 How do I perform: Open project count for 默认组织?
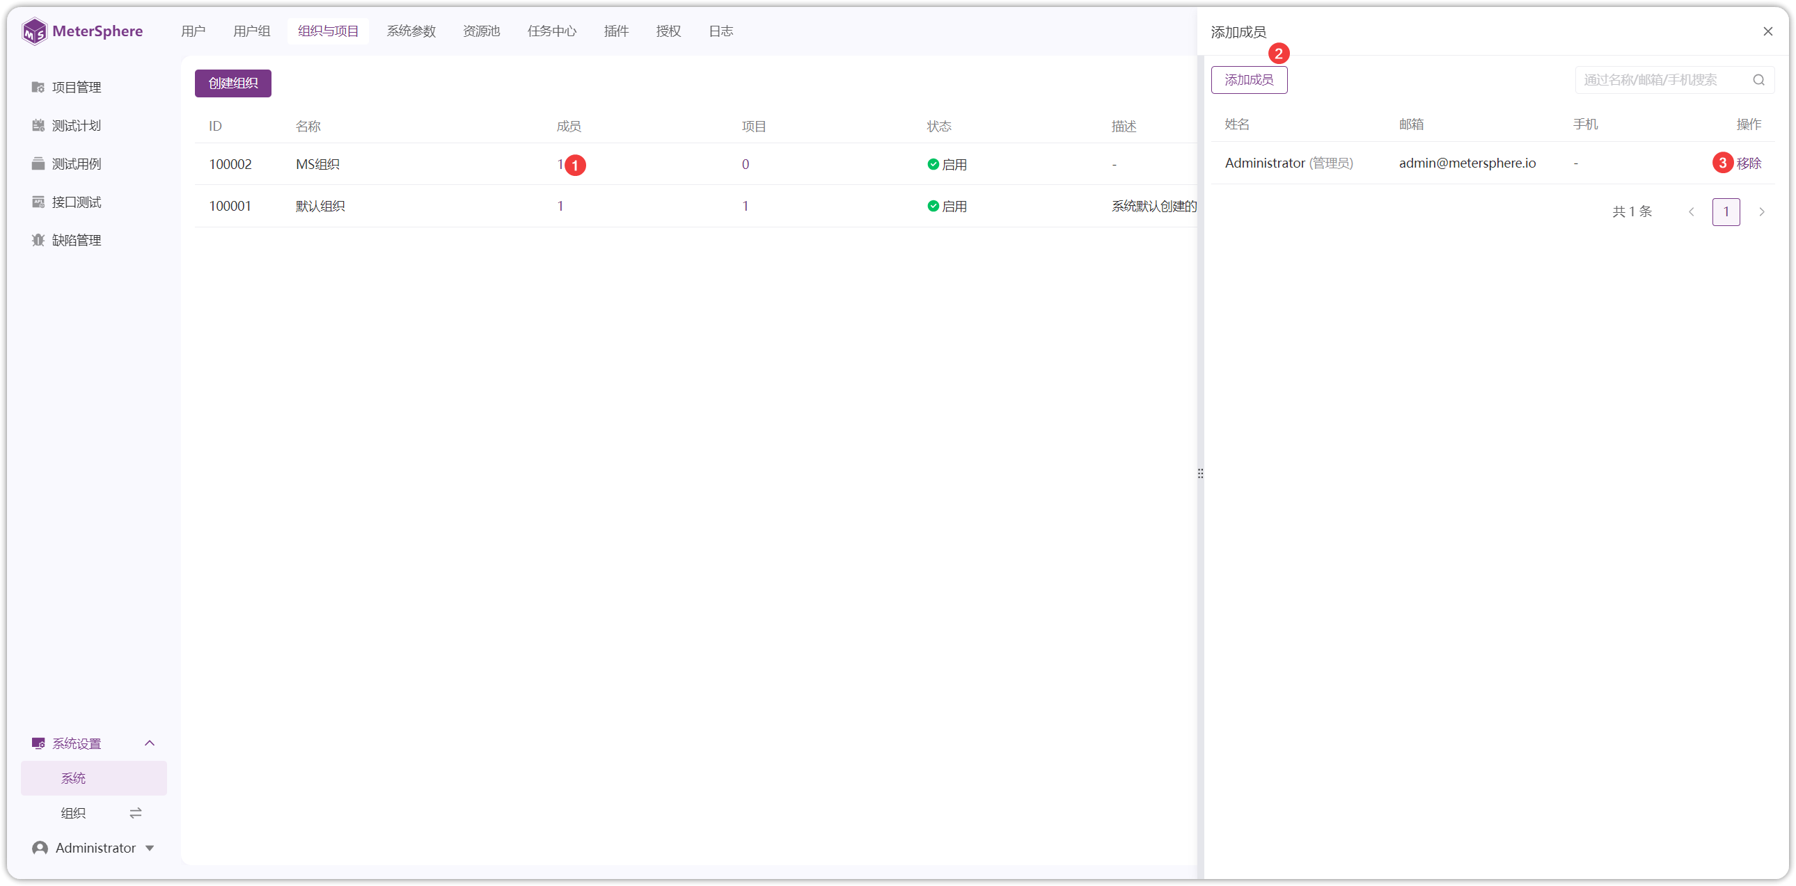coord(746,206)
